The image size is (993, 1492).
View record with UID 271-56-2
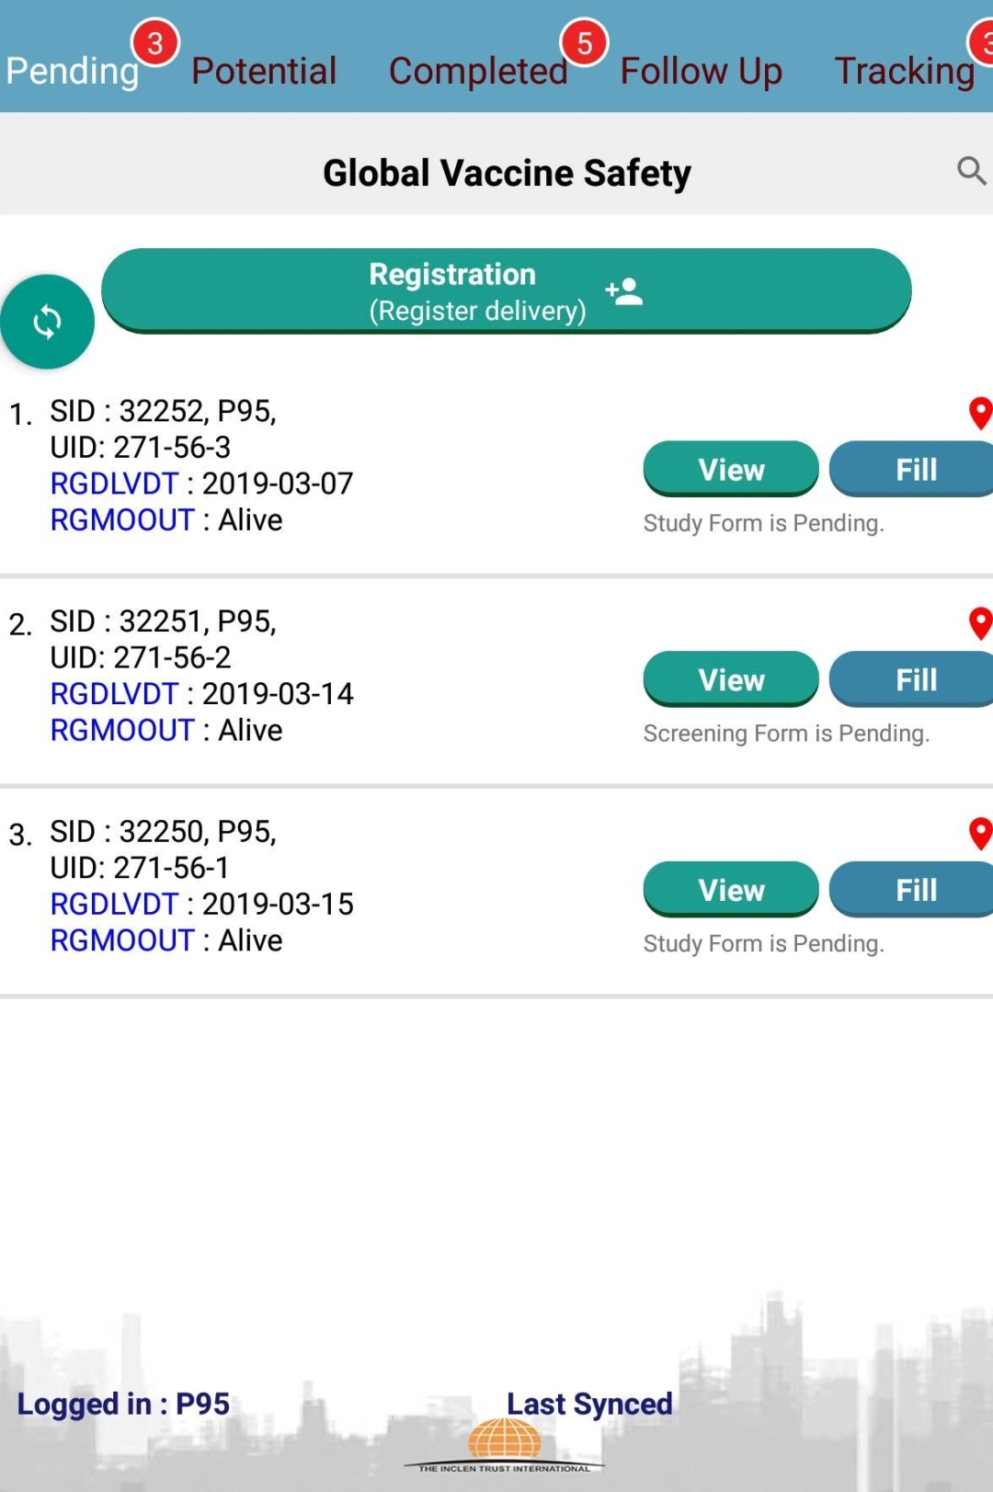(731, 679)
